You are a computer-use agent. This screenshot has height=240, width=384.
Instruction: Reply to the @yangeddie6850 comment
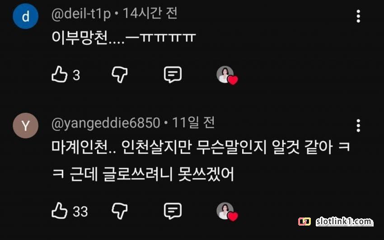[x=173, y=211]
